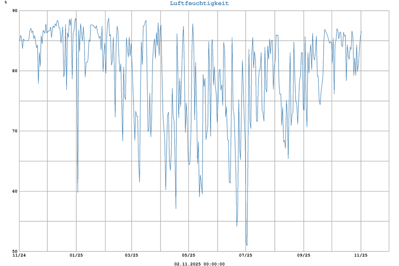Click the 11/25 x-axis date label
399x266 pixels.
[360, 255]
